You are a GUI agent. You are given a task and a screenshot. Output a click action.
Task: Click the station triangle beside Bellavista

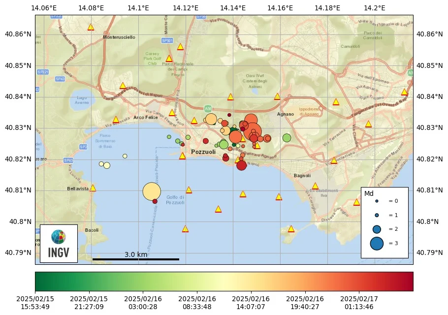pyautogui.click(x=93, y=188)
